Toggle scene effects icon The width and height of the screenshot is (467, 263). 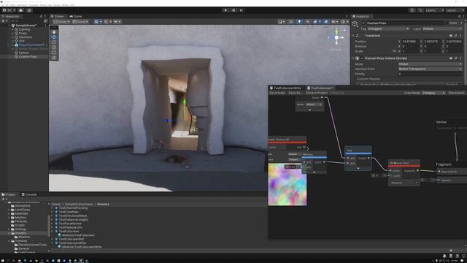(316, 21)
